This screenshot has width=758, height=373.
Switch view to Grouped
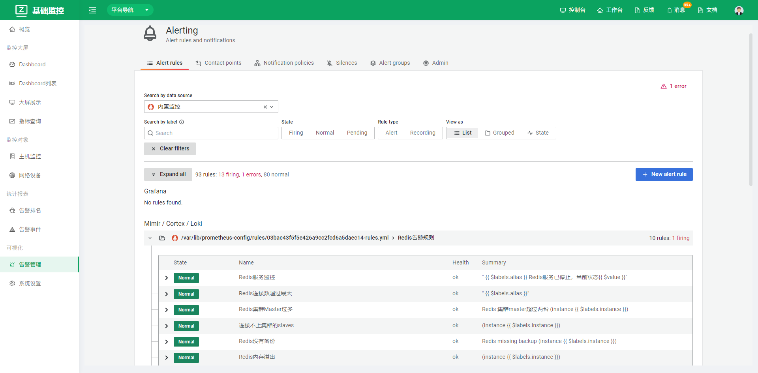point(499,133)
